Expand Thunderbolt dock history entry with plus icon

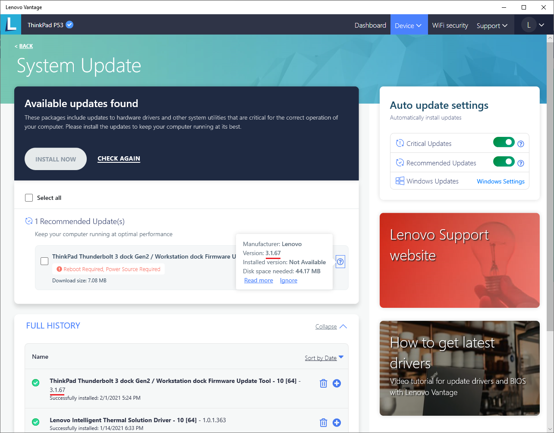coord(337,383)
